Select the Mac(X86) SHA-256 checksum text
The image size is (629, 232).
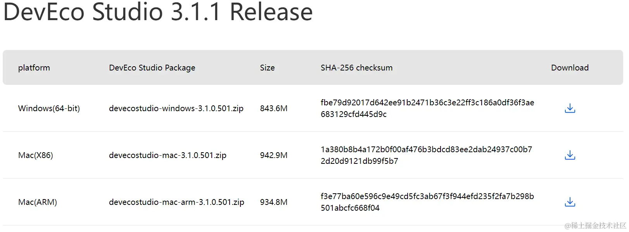click(x=426, y=155)
